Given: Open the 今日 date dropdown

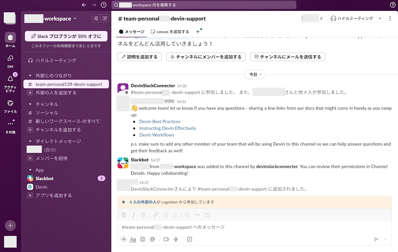Looking at the screenshot, I should click(255, 75).
